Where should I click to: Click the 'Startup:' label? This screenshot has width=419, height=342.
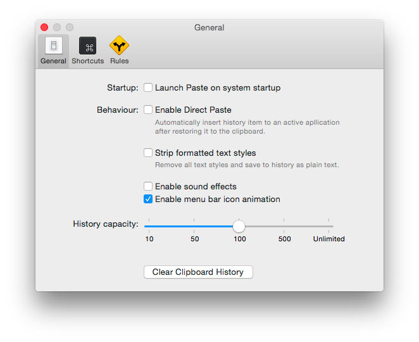click(x=123, y=87)
